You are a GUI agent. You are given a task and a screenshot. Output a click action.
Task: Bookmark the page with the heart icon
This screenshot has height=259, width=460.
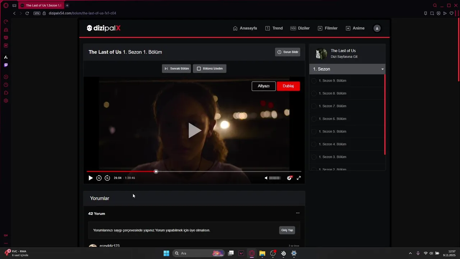(x=452, y=13)
